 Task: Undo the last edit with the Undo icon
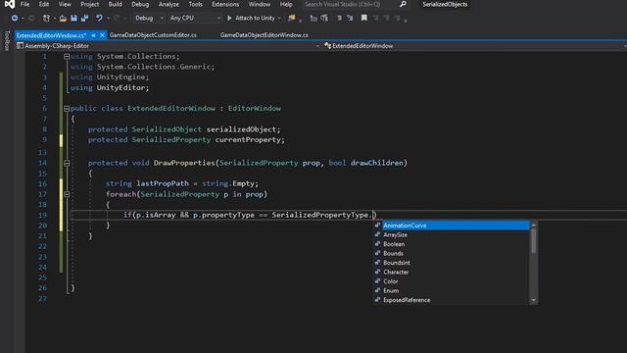(x=99, y=18)
